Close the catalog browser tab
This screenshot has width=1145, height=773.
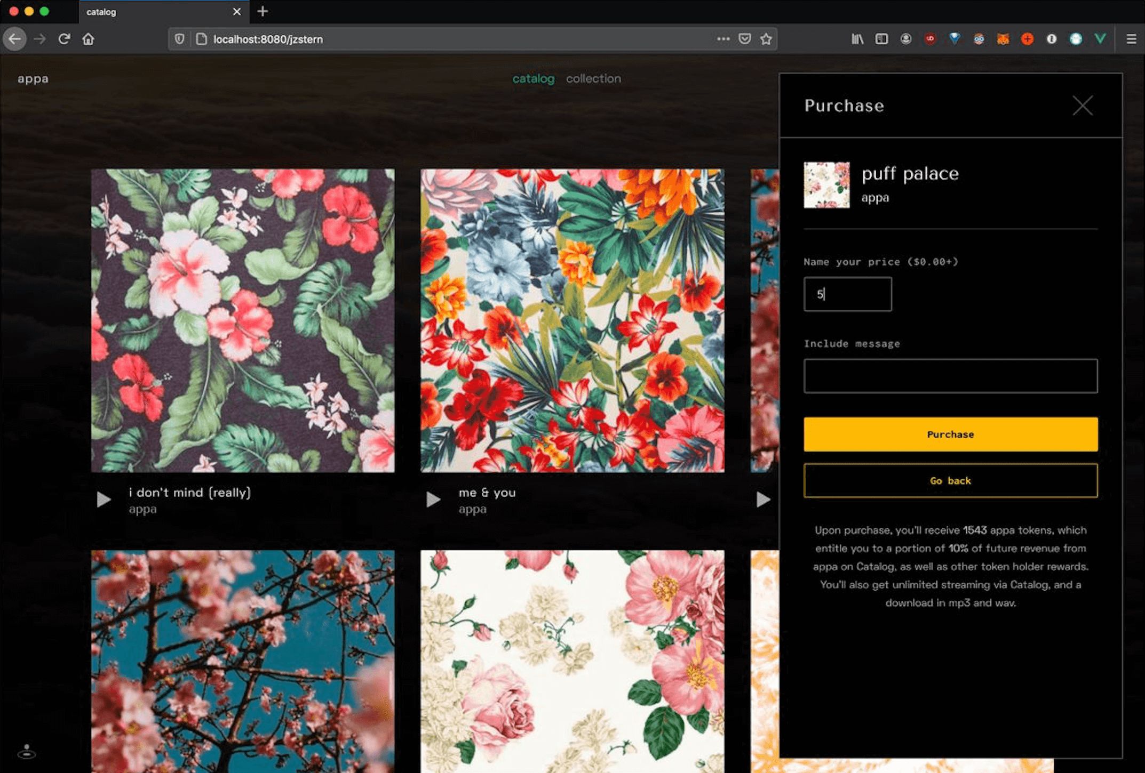(x=237, y=11)
